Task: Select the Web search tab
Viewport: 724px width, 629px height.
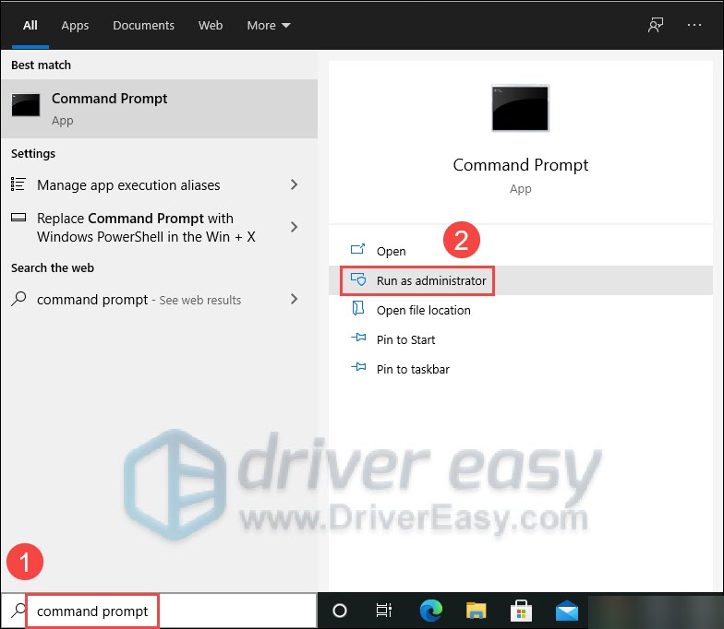Action: coord(211,25)
